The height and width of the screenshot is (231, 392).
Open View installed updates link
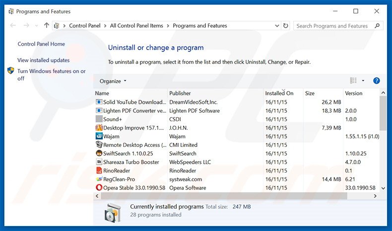tap(44, 60)
